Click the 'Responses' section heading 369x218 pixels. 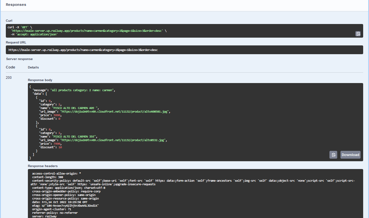click(x=16, y=5)
